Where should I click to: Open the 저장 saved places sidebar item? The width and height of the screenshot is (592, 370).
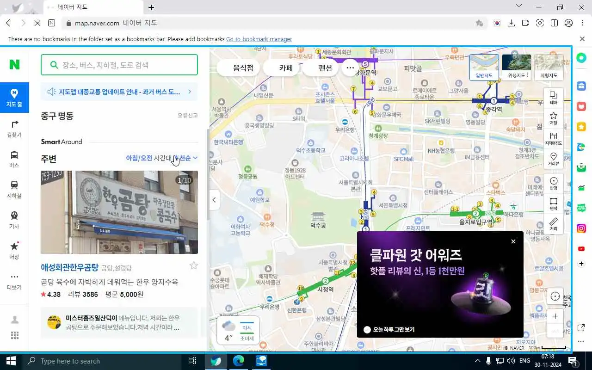click(14, 250)
